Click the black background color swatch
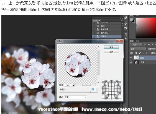The image size is (156, 114). 133,21
